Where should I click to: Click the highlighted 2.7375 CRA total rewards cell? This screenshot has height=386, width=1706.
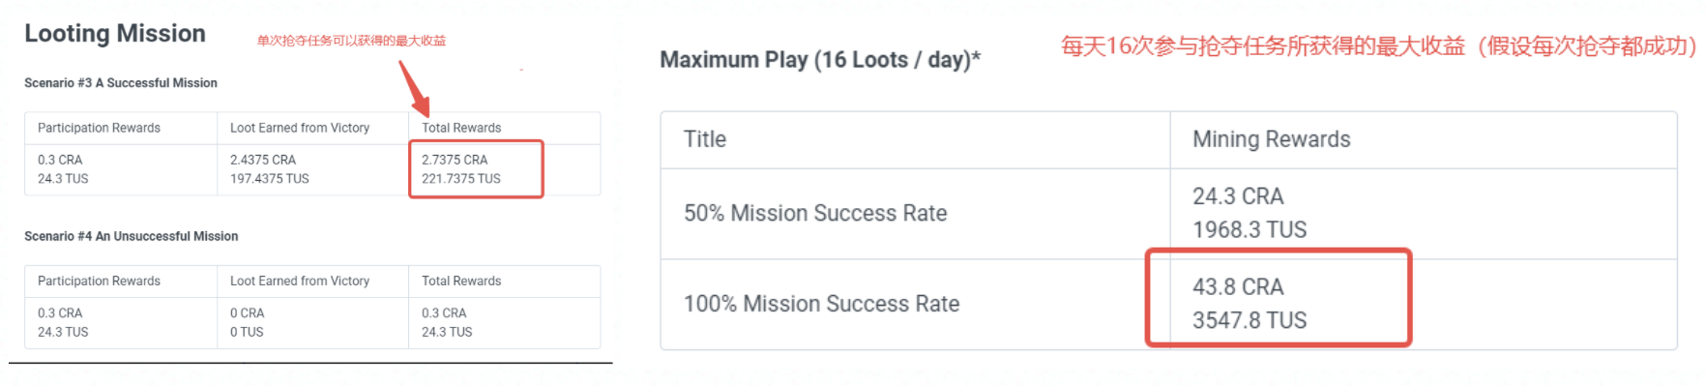455,160
